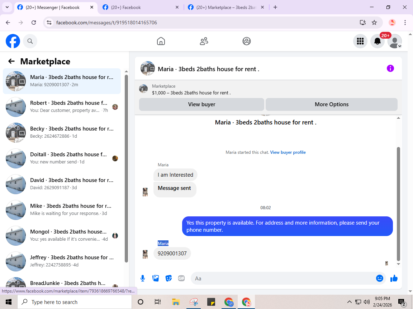
Task: Click the More Options button
Action: click(x=332, y=104)
